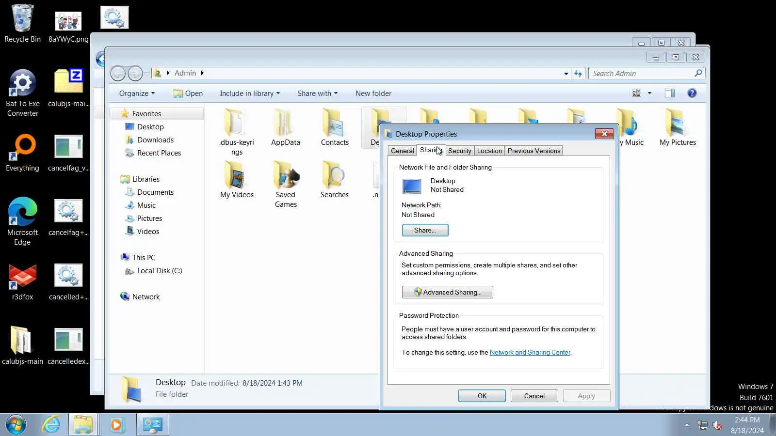This screenshot has height=436, width=776.
Task: Click the volume tray icon
Action: click(717, 425)
